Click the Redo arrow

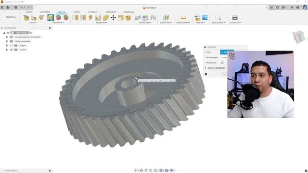(x=28, y=7)
